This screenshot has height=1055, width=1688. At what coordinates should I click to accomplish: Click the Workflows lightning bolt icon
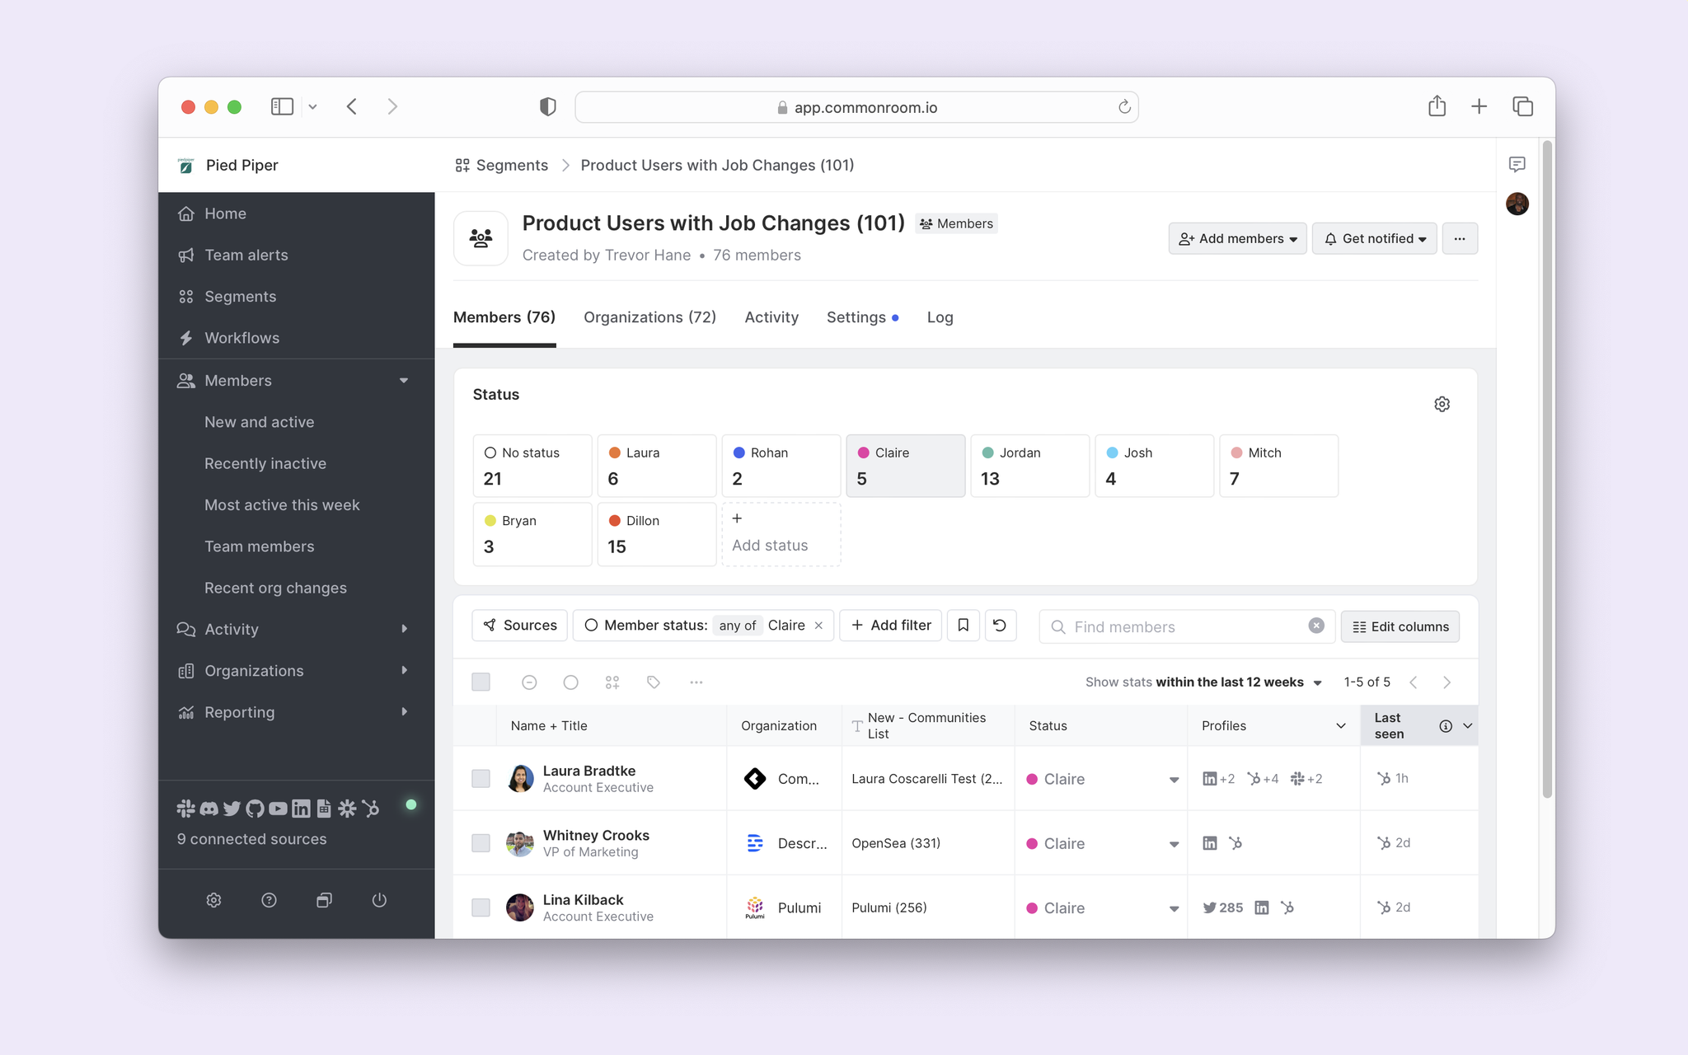pos(187,338)
